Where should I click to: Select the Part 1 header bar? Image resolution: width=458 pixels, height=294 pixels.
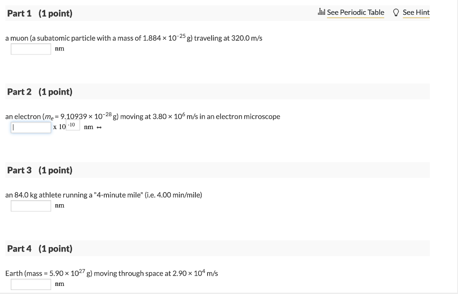click(x=218, y=13)
